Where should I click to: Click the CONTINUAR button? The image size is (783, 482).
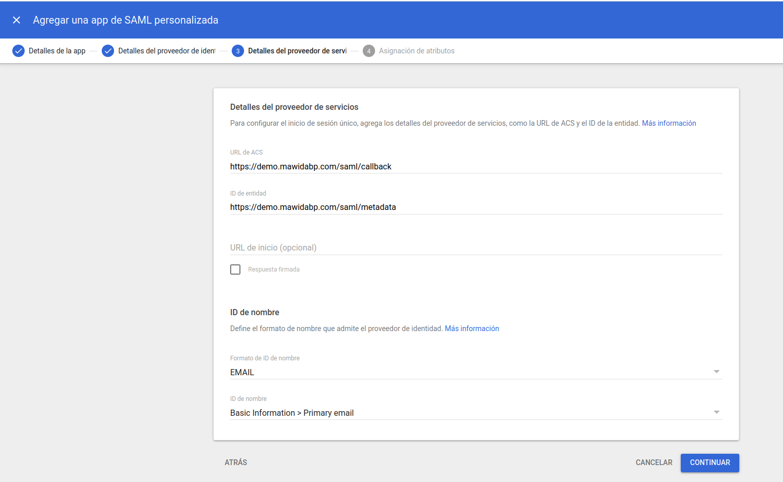(710, 462)
